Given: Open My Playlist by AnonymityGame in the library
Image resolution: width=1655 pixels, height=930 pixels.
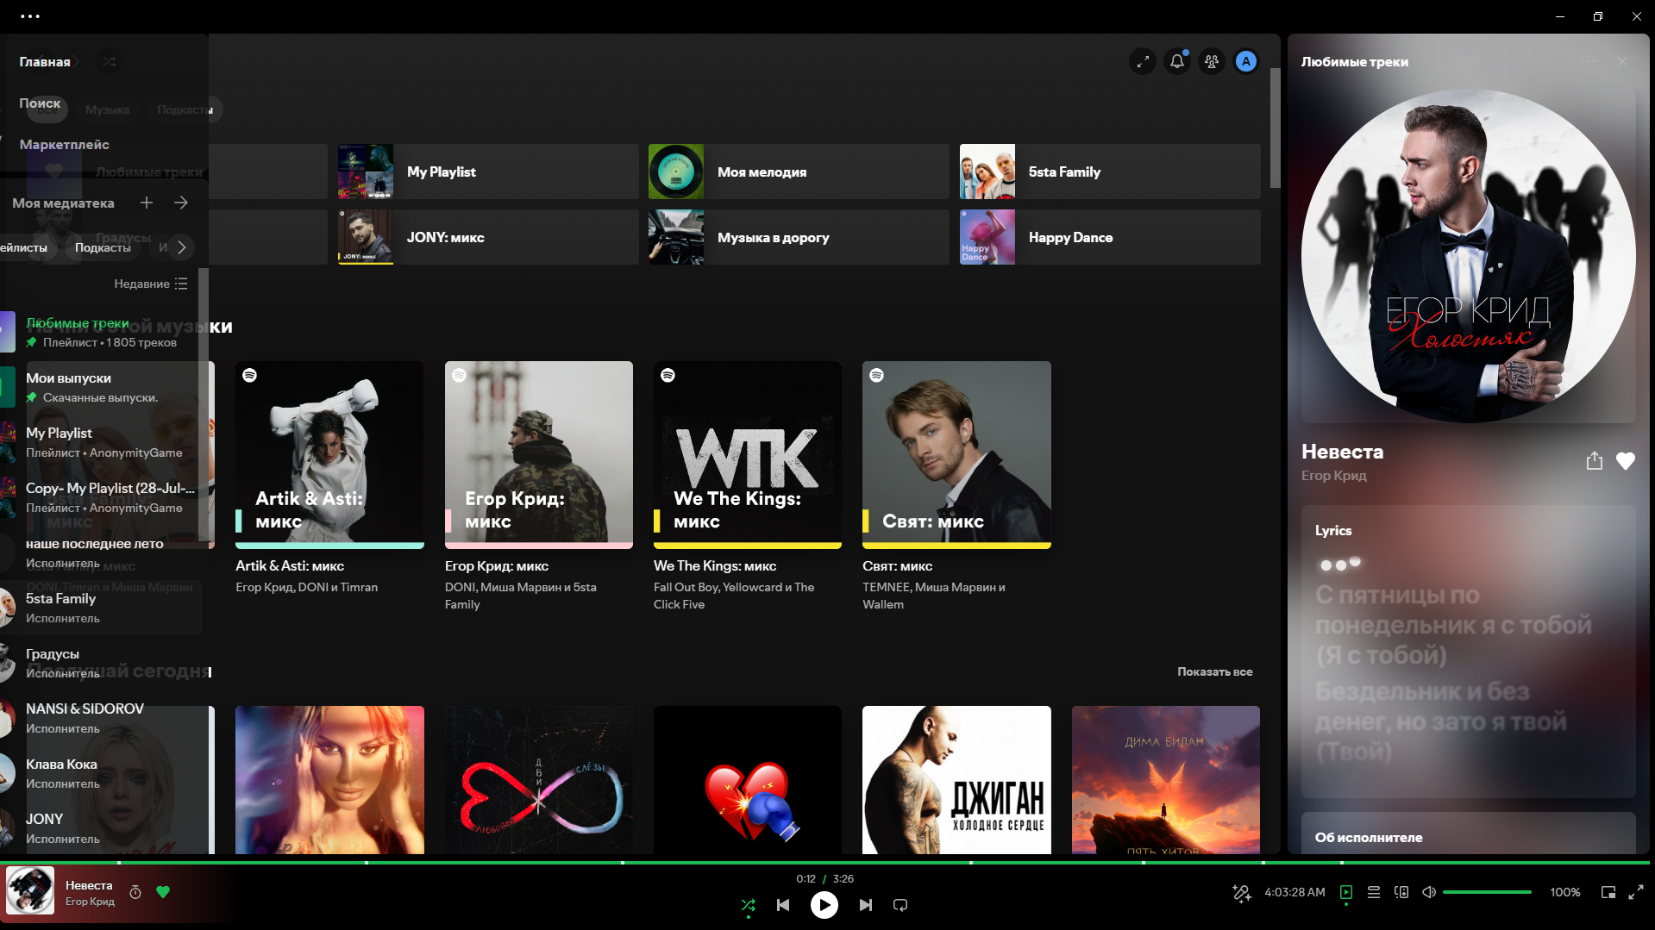Looking at the screenshot, I should [x=101, y=442].
